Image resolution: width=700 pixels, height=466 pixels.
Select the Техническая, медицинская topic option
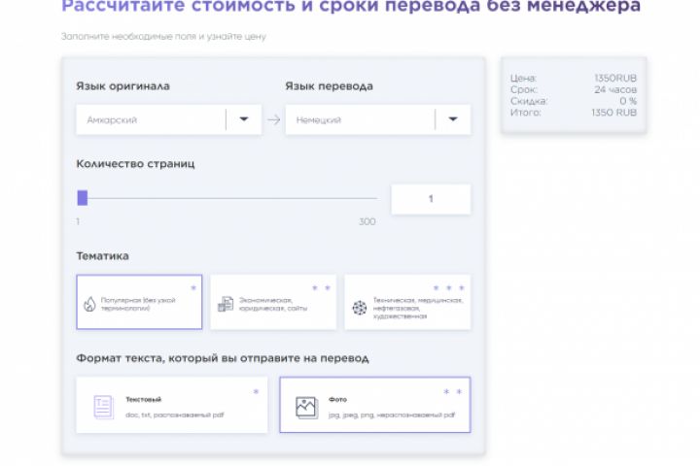[x=407, y=302]
